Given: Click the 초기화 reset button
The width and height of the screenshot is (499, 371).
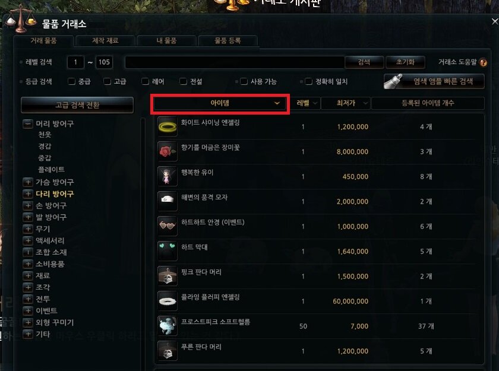Looking at the screenshot, I should [405, 62].
